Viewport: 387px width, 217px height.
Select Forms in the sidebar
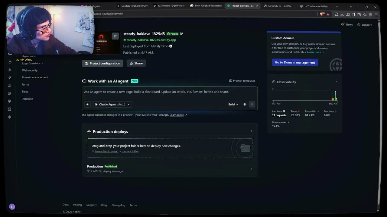(x=25, y=85)
